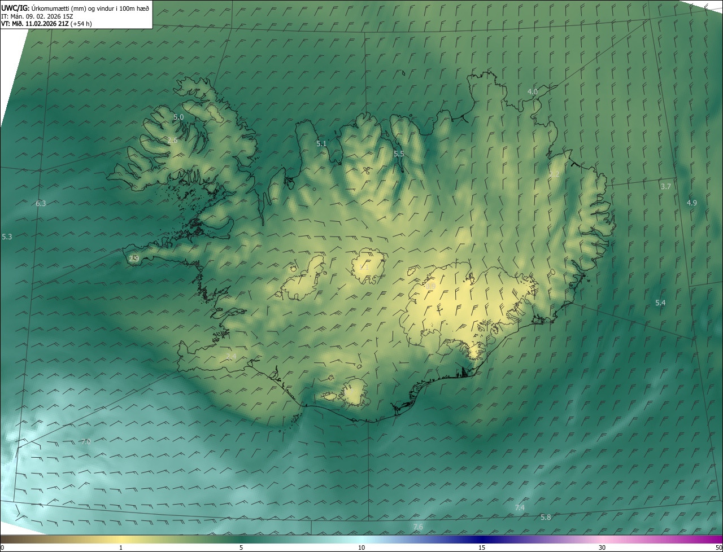Click the dark navy part of the color scale

482,539
